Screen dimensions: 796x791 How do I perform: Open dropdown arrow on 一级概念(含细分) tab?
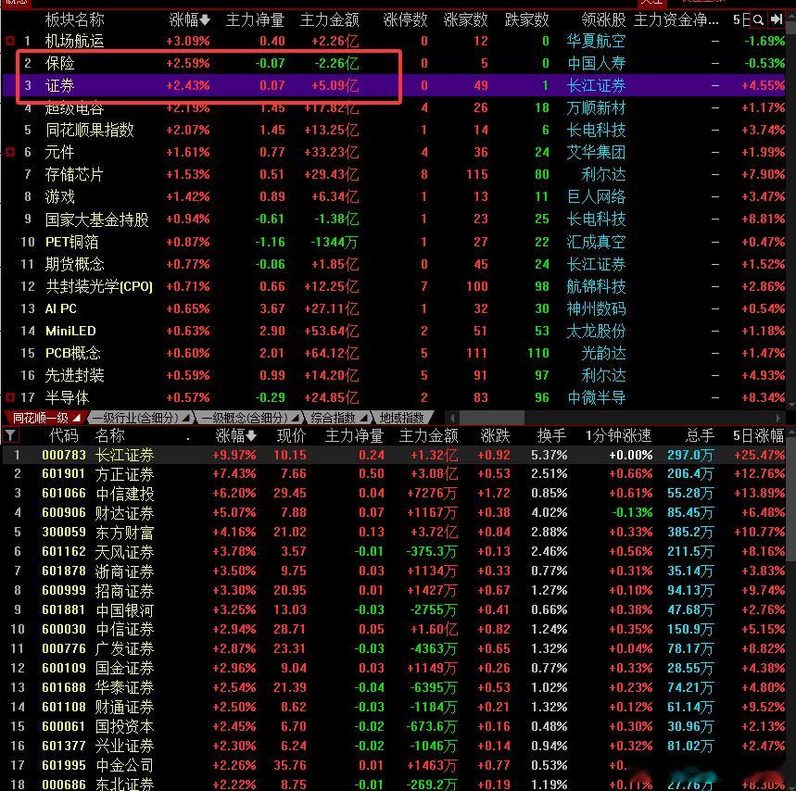click(x=295, y=418)
